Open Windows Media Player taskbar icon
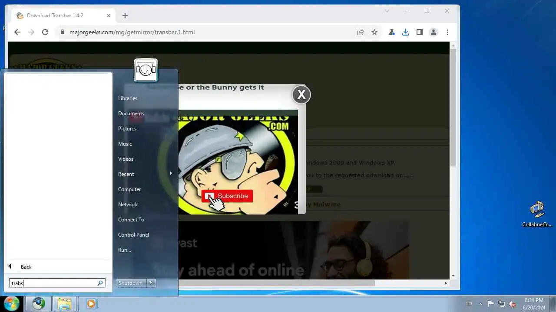 pyautogui.click(x=91, y=304)
